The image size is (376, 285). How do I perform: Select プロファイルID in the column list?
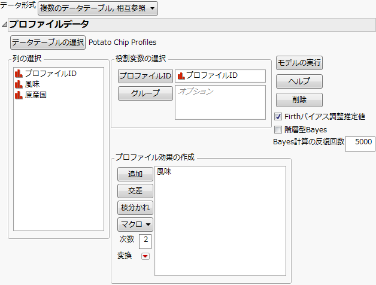[x=51, y=74]
